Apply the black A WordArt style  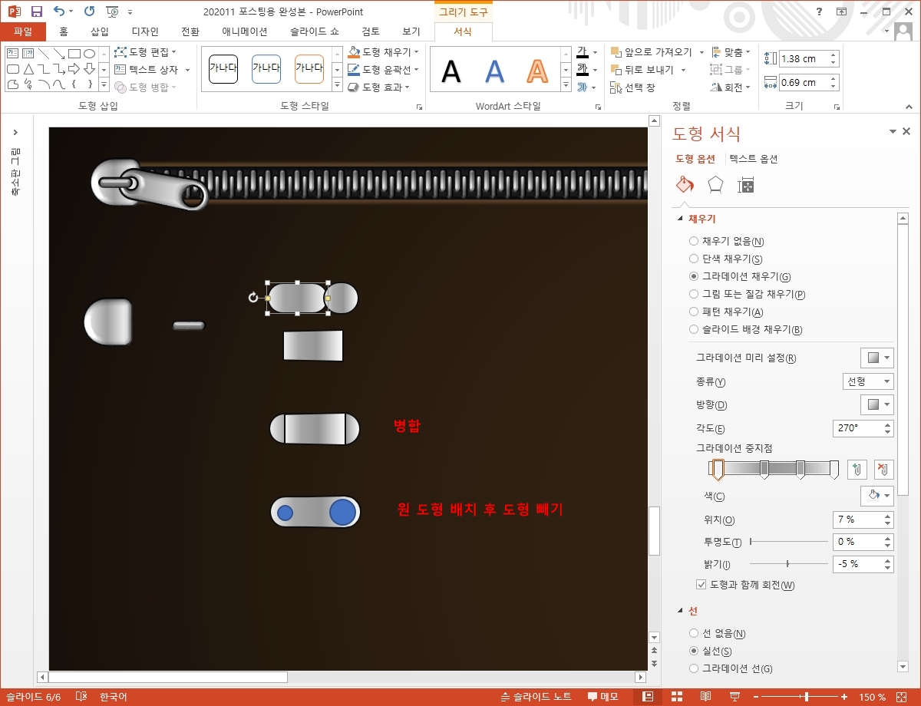(x=451, y=72)
